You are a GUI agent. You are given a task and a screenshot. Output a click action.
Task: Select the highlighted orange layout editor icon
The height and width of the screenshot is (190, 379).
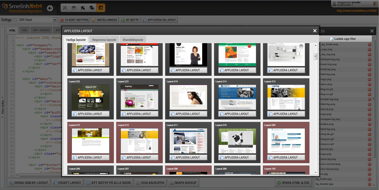pyautogui.click(x=101, y=8)
